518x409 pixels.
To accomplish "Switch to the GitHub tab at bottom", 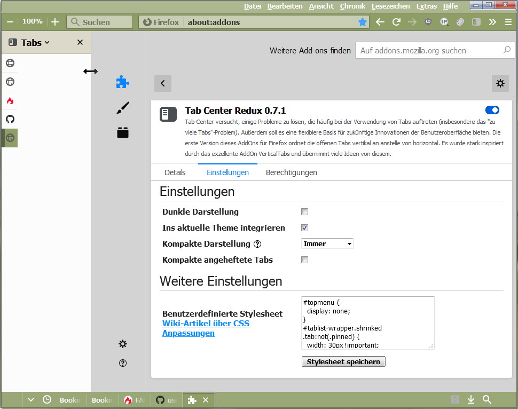I will tap(166, 400).
